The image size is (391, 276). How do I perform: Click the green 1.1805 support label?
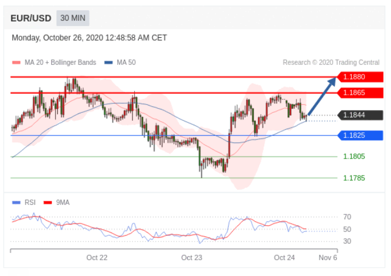354,156
